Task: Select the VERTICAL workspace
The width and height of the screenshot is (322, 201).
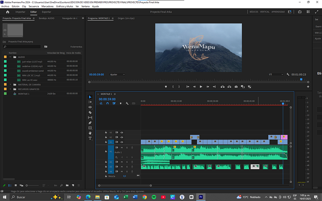Action: [x=265, y=12]
